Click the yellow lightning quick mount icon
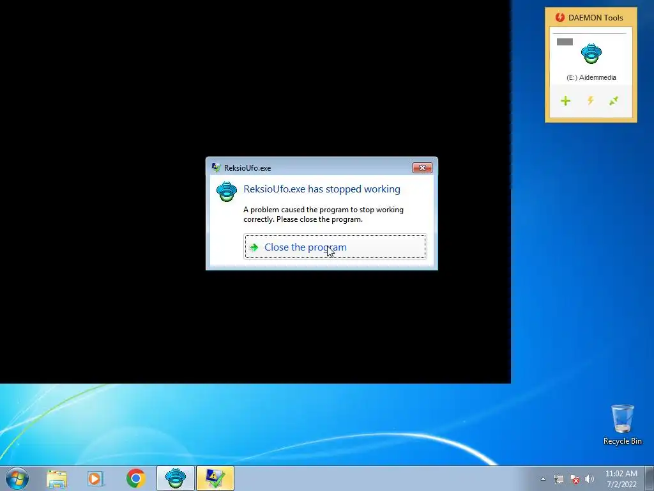This screenshot has width=654, height=491. click(x=591, y=100)
